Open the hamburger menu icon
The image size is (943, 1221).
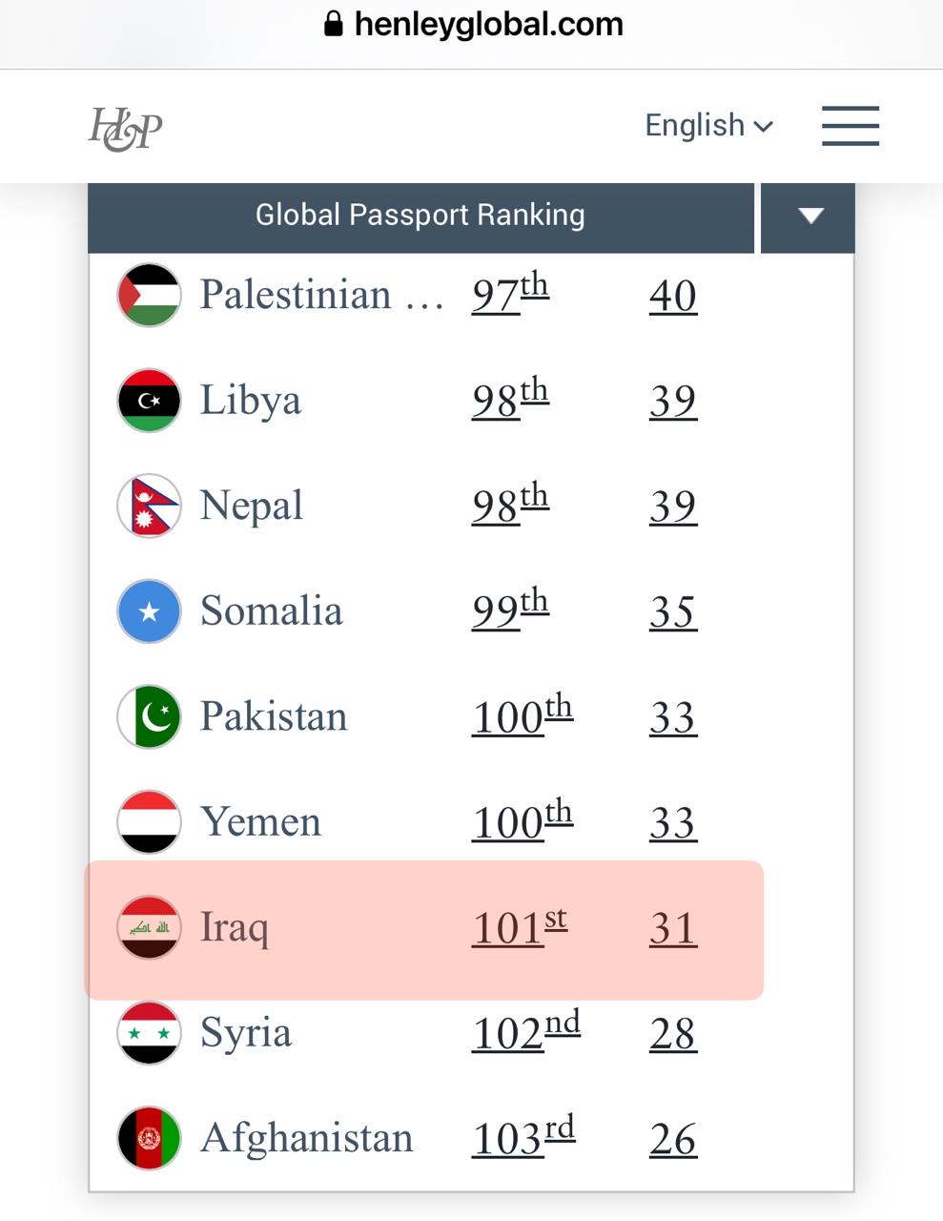[851, 126]
